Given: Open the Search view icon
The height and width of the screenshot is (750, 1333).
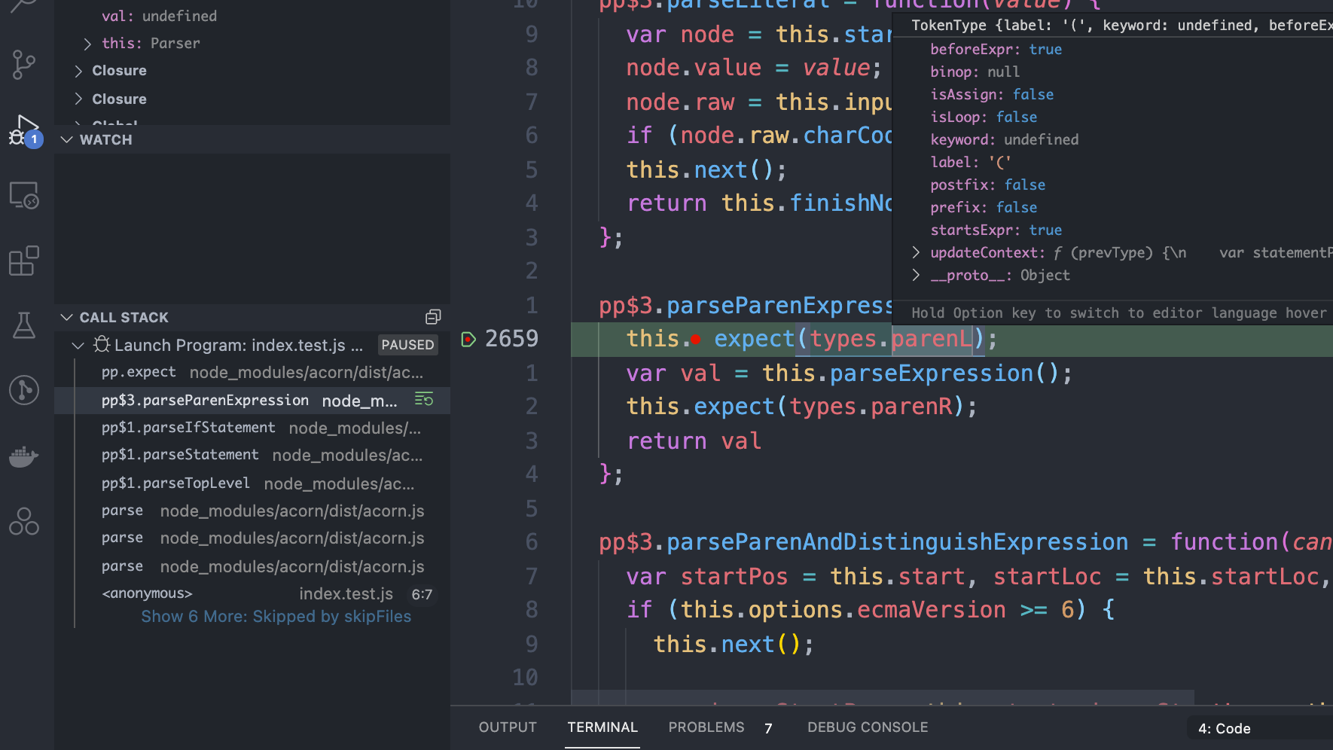Looking at the screenshot, I should (x=24, y=6).
